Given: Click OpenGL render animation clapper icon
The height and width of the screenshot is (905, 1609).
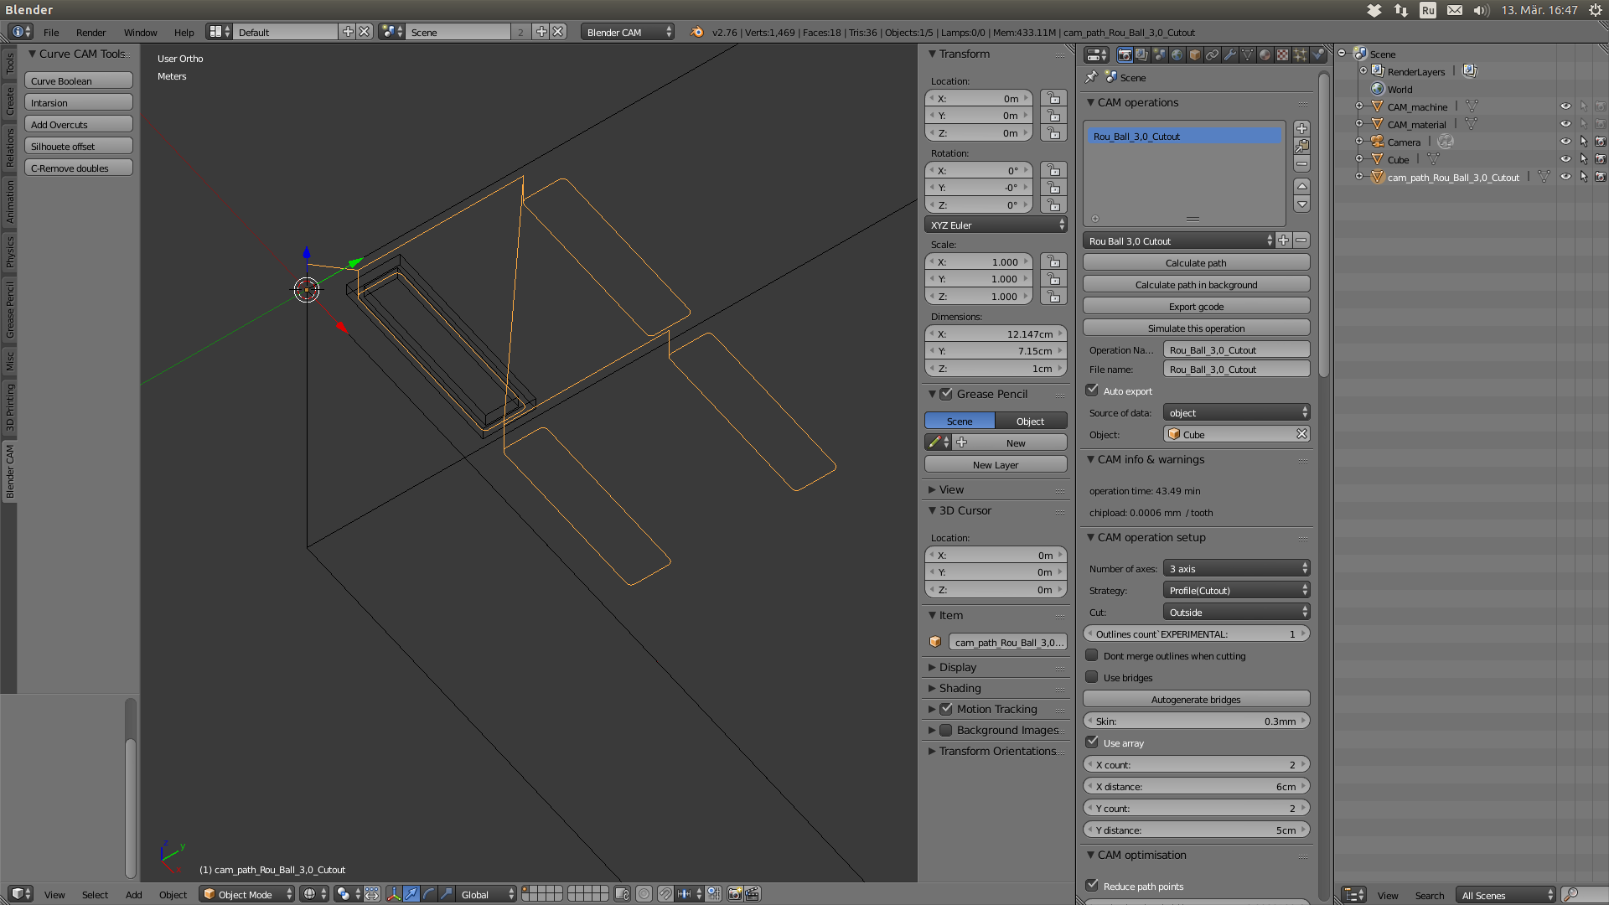Looking at the screenshot, I should pyautogui.click(x=753, y=894).
